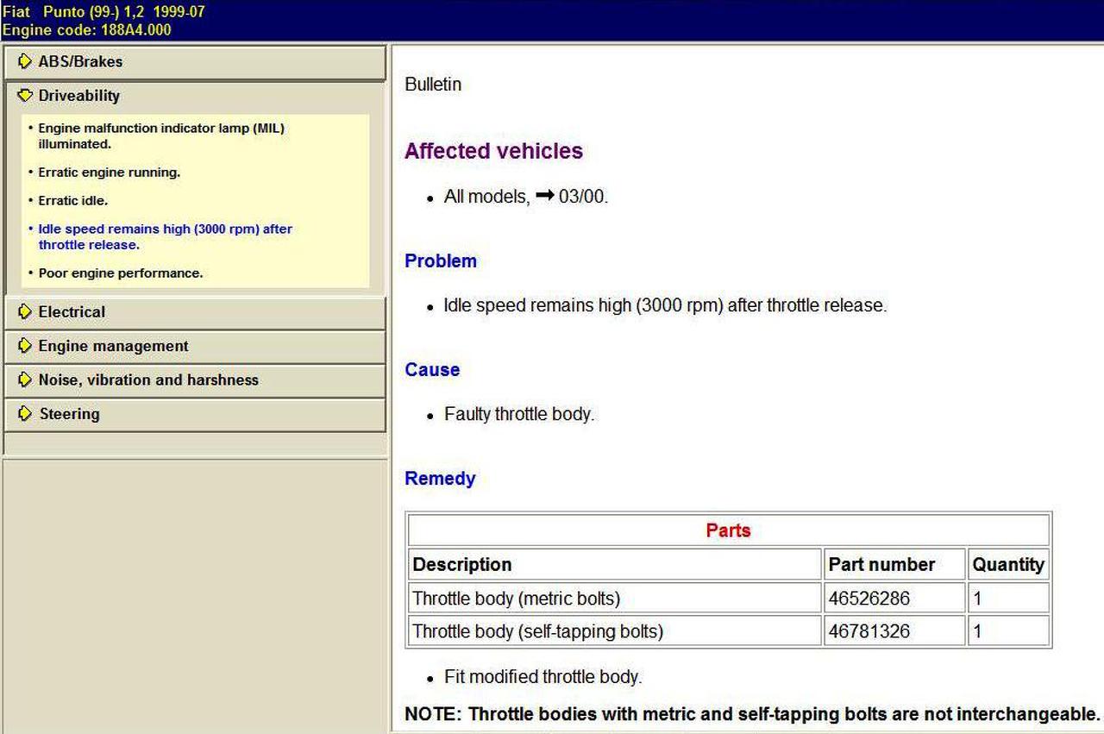The image size is (1104, 734).
Task: Open the Electrical category
Action: (x=195, y=312)
